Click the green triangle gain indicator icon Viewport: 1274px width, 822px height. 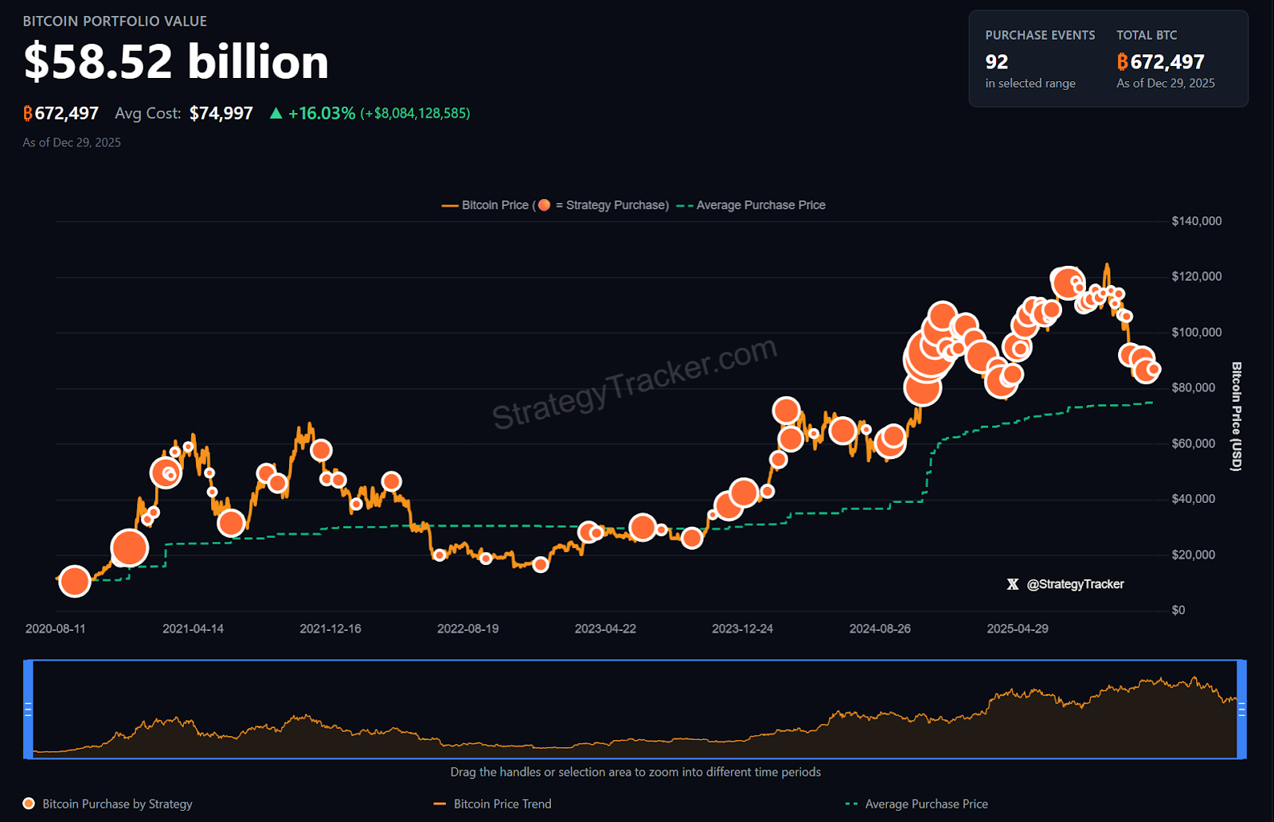275,113
